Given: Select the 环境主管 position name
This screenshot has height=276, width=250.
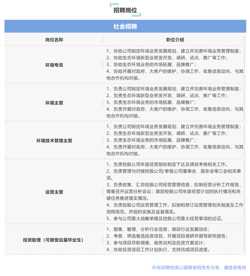Looking at the screenshot, I should click(x=54, y=103).
